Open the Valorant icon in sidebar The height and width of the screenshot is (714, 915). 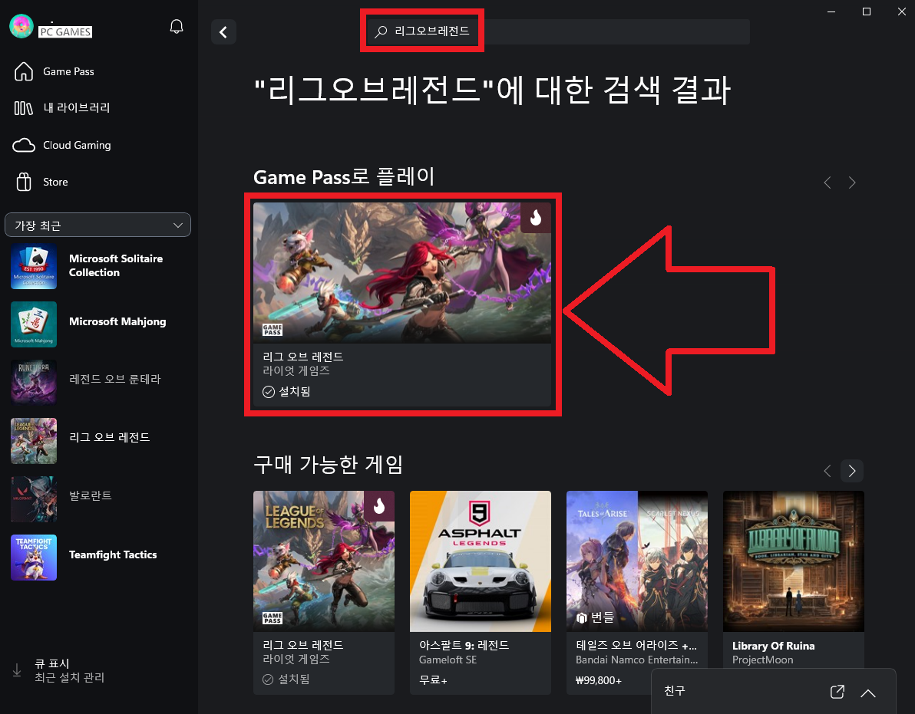(x=34, y=499)
